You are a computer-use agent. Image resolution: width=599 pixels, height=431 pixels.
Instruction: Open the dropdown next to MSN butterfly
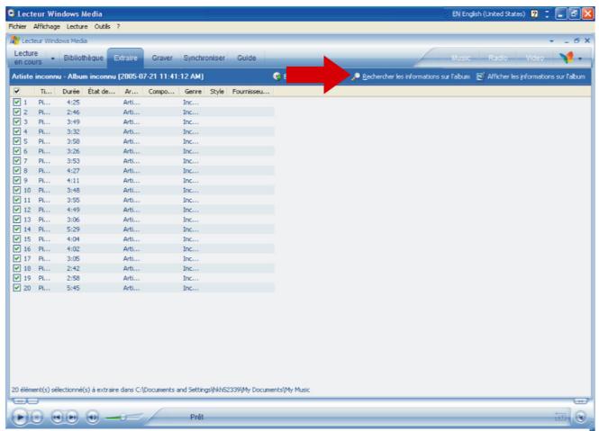[x=580, y=58]
